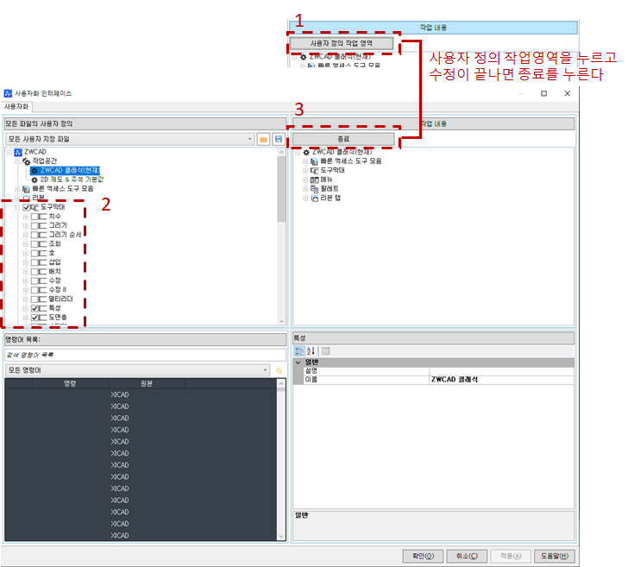Click the gear icon of 2D 제도 & 주석 기본값
The height and width of the screenshot is (567, 628).
click(x=35, y=180)
